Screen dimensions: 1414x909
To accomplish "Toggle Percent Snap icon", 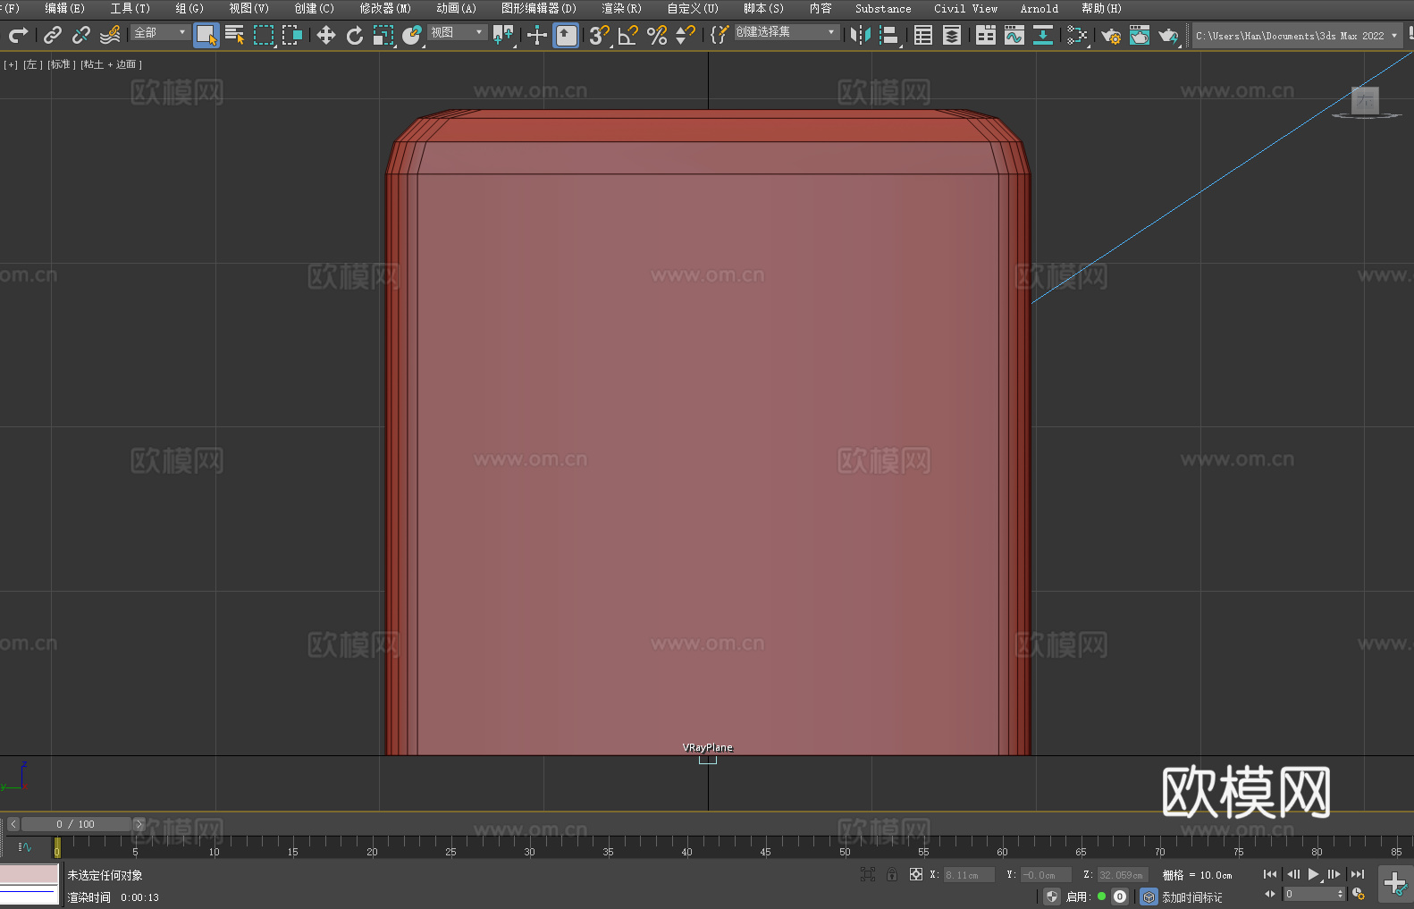I will (657, 35).
